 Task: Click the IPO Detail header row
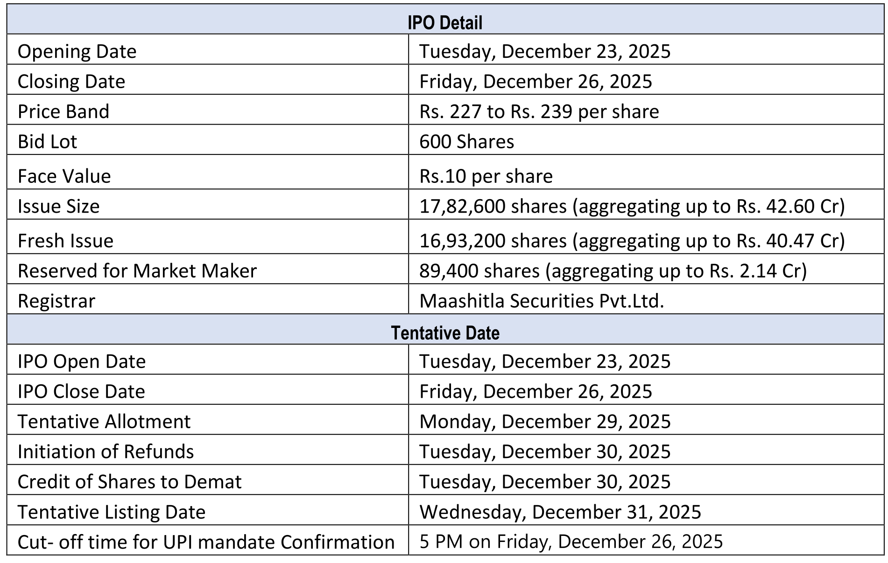pos(444,22)
